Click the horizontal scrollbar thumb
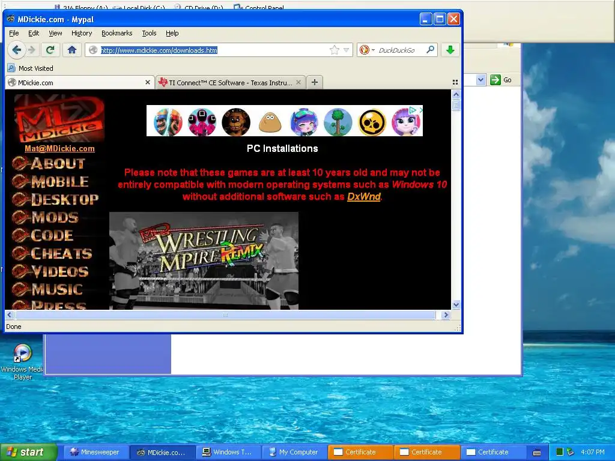The image size is (615, 461). click(225, 315)
